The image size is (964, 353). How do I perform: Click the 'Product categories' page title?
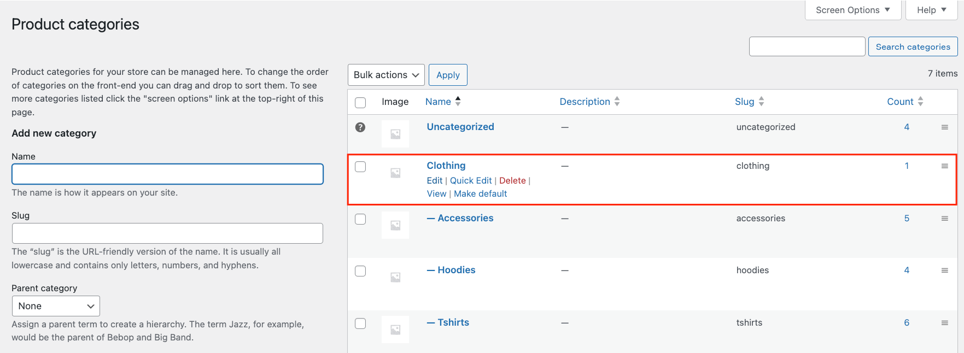[75, 24]
